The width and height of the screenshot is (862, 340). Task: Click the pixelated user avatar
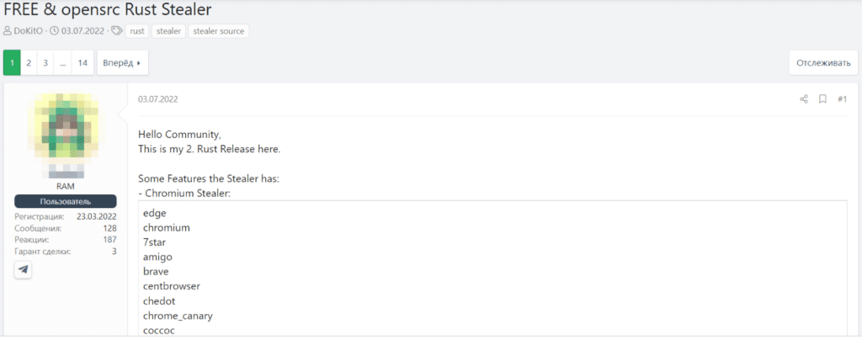(x=66, y=134)
